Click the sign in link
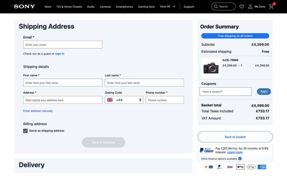This screenshot has width=287, height=176. [x=59, y=54]
